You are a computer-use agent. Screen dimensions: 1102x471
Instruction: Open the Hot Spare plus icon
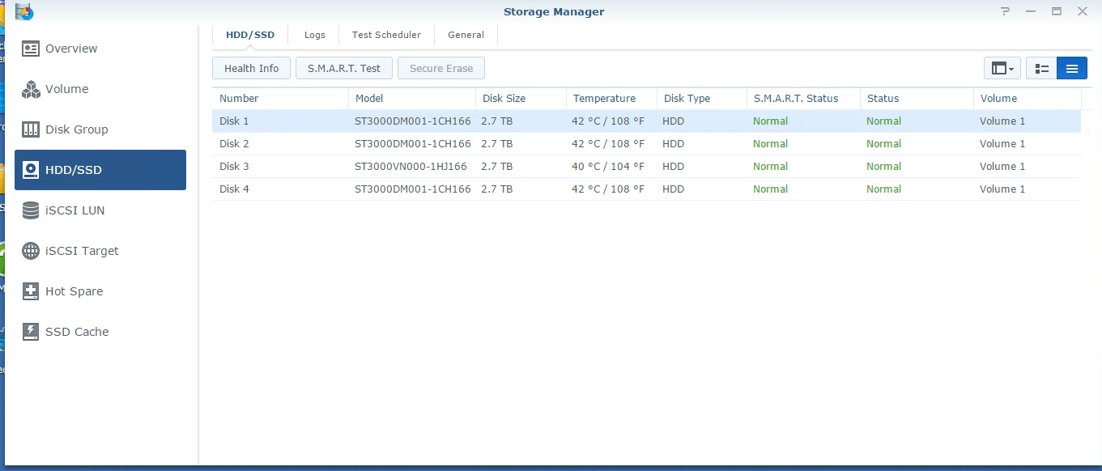(x=31, y=291)
